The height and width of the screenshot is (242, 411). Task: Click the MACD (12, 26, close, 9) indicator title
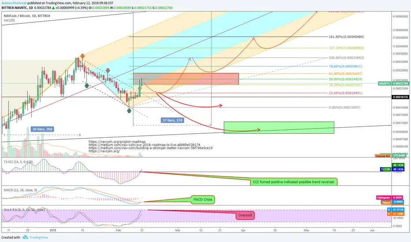[x=20, y=190]
